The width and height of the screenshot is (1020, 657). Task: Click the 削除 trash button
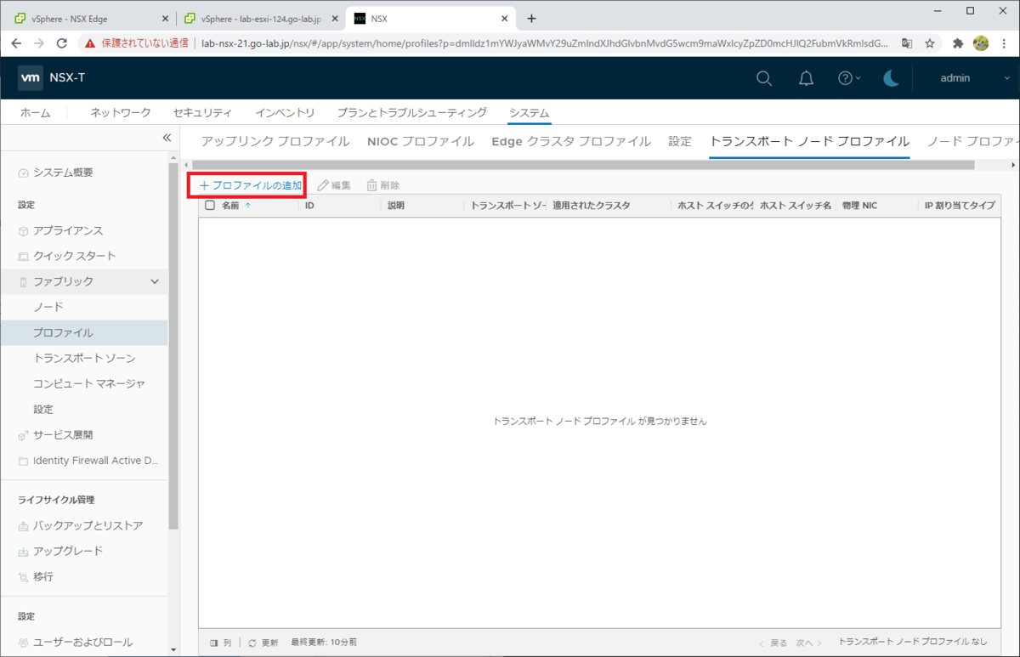[x=382, y=185]
